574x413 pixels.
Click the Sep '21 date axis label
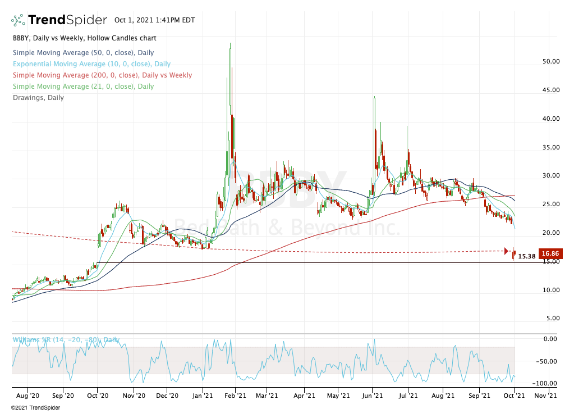pyautogui.click(x=479, y=396)
